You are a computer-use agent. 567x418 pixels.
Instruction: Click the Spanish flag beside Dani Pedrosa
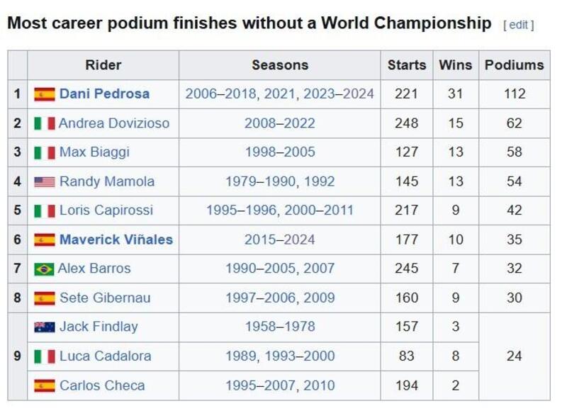[44, 94]
